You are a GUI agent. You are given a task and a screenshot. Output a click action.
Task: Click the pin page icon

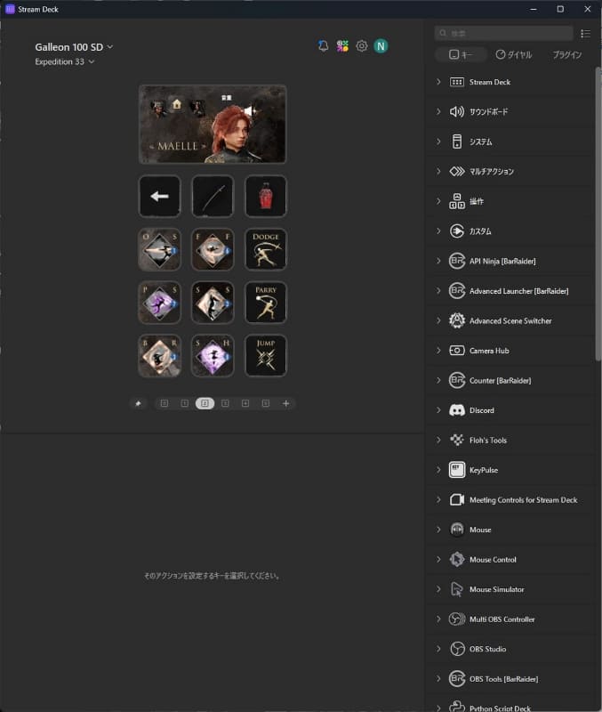coord(138,403)
